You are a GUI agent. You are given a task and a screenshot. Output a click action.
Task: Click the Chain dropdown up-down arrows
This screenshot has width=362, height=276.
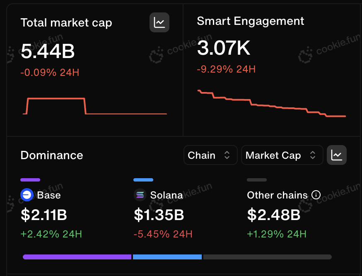tap(227, 155)
